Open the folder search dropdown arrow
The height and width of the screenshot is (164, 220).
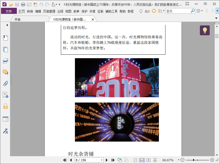tap(164, 11)
